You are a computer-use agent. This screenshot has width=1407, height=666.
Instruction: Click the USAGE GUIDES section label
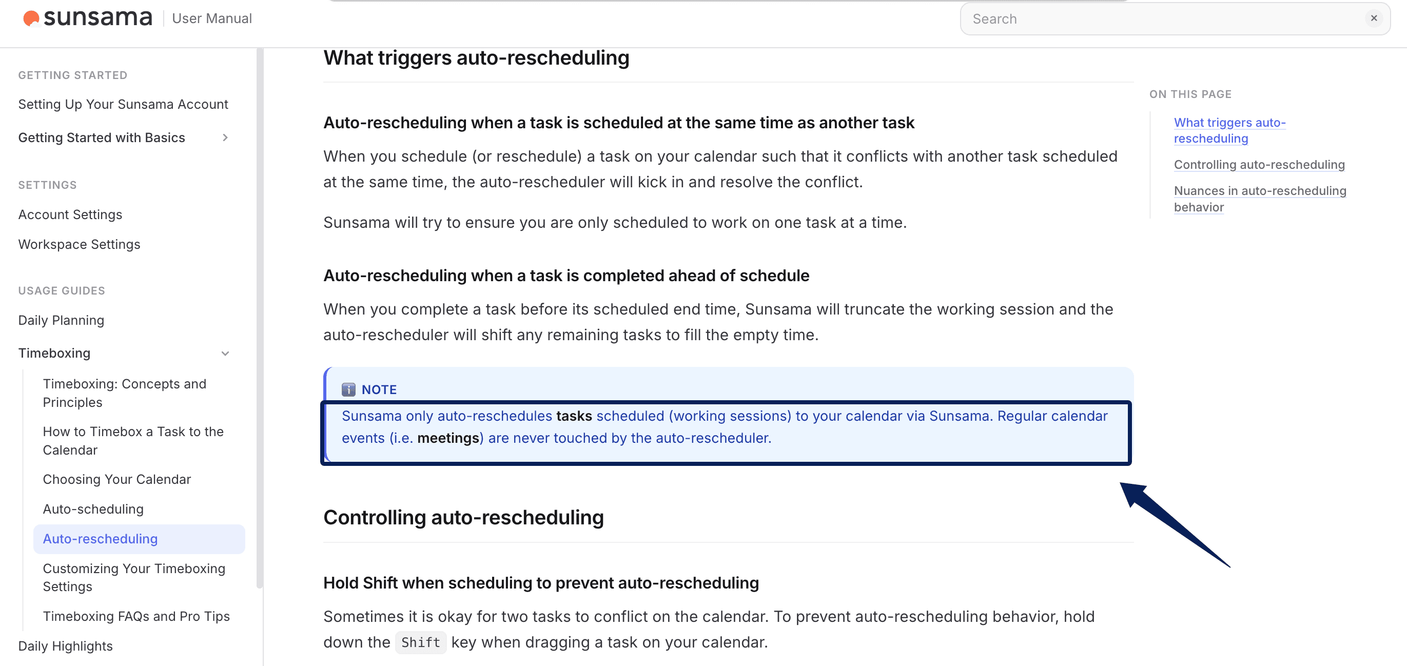pyautogui.click(x=62, y=290)
